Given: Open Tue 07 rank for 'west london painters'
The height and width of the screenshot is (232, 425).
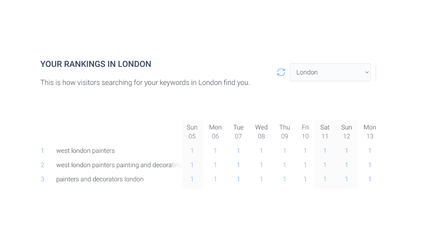Looking at the screenshot, I should [x=238, y=151].
